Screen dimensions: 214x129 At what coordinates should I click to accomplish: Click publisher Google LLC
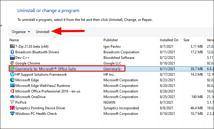click(x=112, y=63)
